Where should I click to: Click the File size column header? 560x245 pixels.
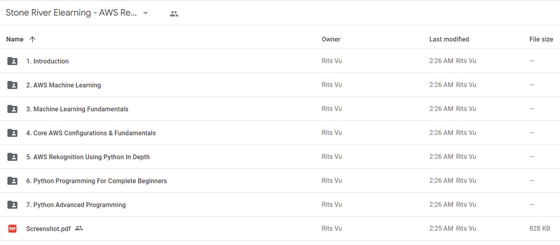[541, 39]
